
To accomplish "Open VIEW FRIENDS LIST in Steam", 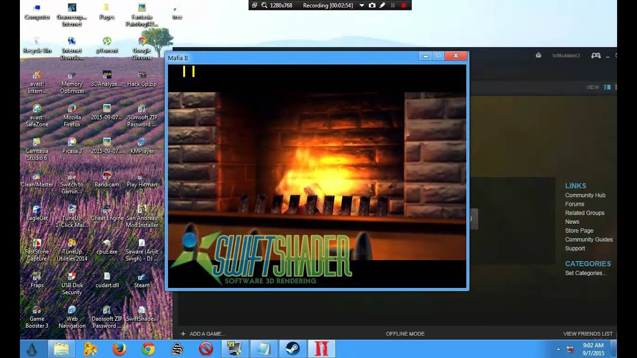I will click(588, 334).
